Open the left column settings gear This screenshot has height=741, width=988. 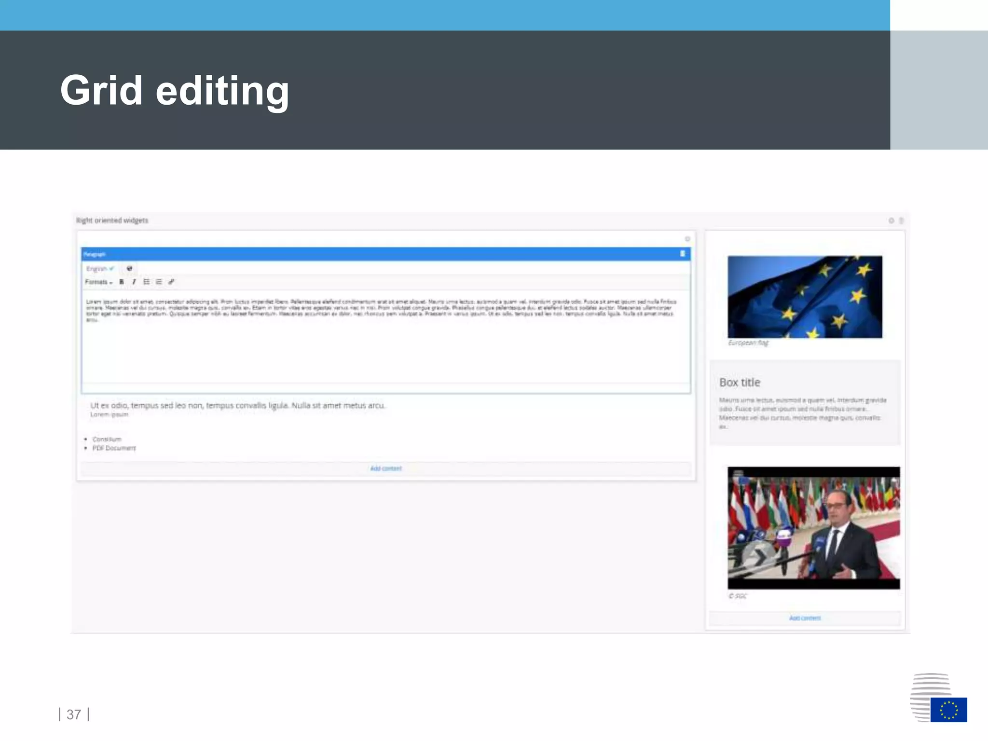(687, 239)
